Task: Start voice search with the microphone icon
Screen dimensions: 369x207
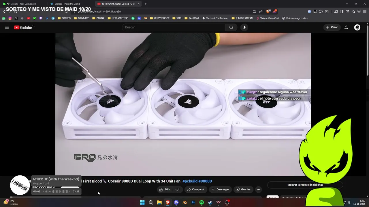Action: (x=244, y=27)
